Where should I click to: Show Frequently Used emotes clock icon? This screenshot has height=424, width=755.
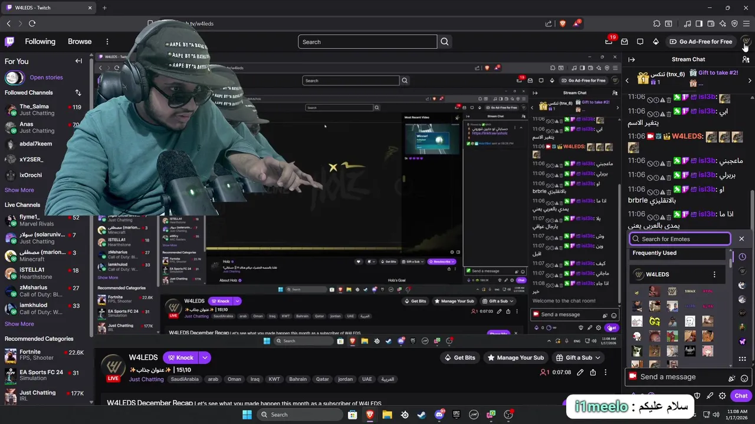click(x=742, y=257)
